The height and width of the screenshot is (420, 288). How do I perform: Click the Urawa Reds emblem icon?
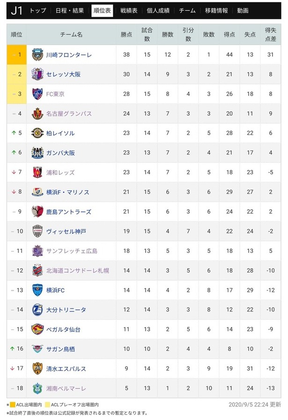coord(37,172)
